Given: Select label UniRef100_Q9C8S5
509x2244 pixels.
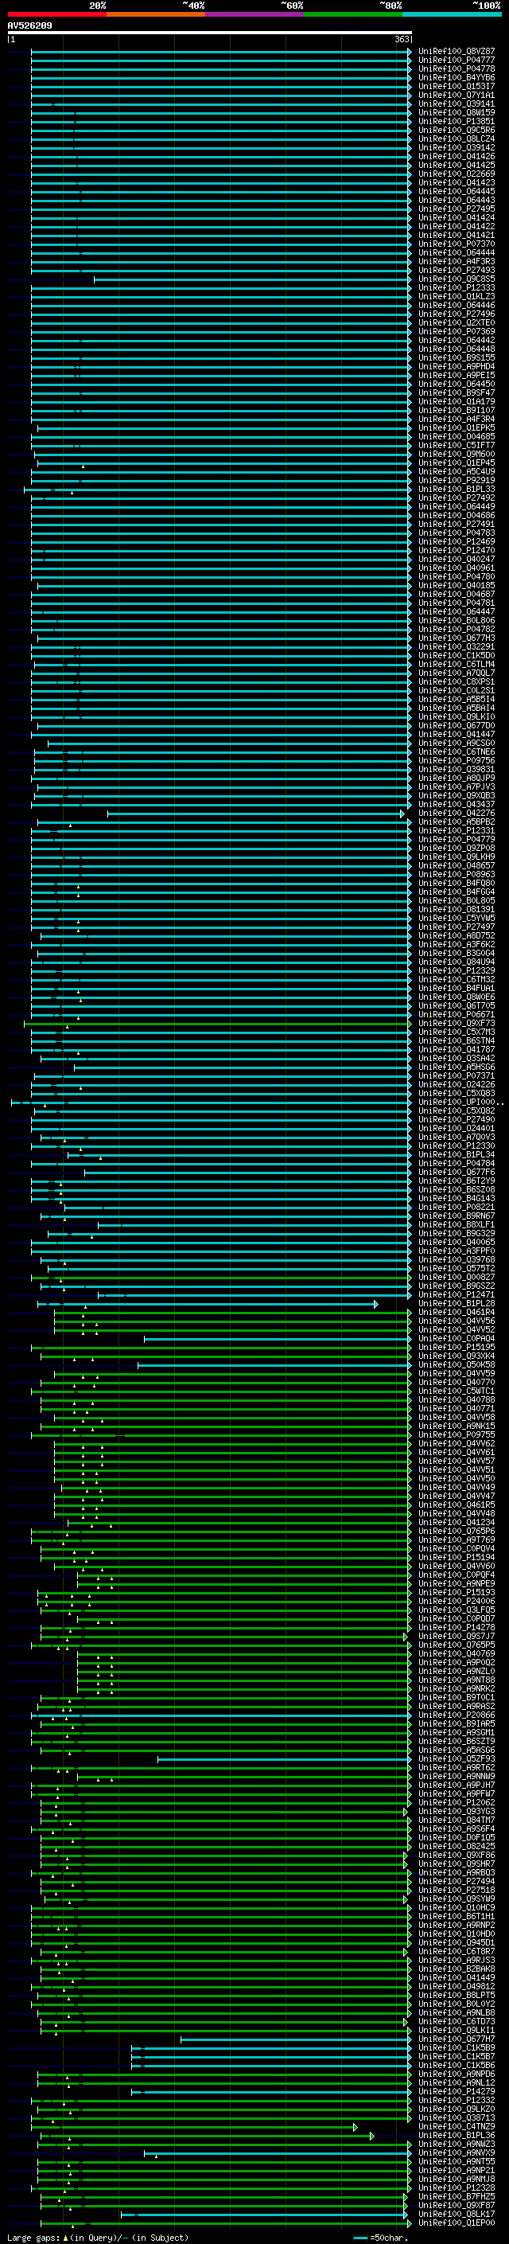Looking at the screenshot, I should (456, 279).
